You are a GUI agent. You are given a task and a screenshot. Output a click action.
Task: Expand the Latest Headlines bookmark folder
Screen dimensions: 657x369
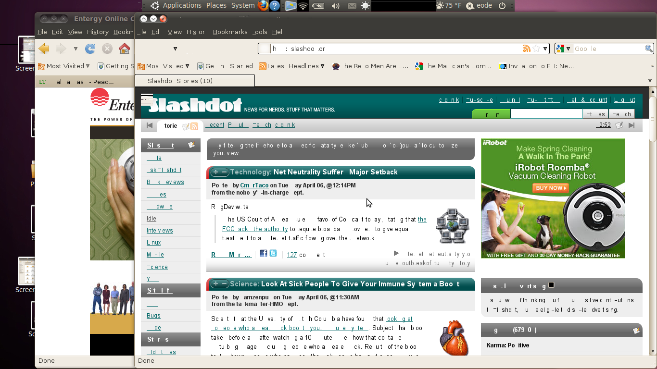tap(322, 66)
